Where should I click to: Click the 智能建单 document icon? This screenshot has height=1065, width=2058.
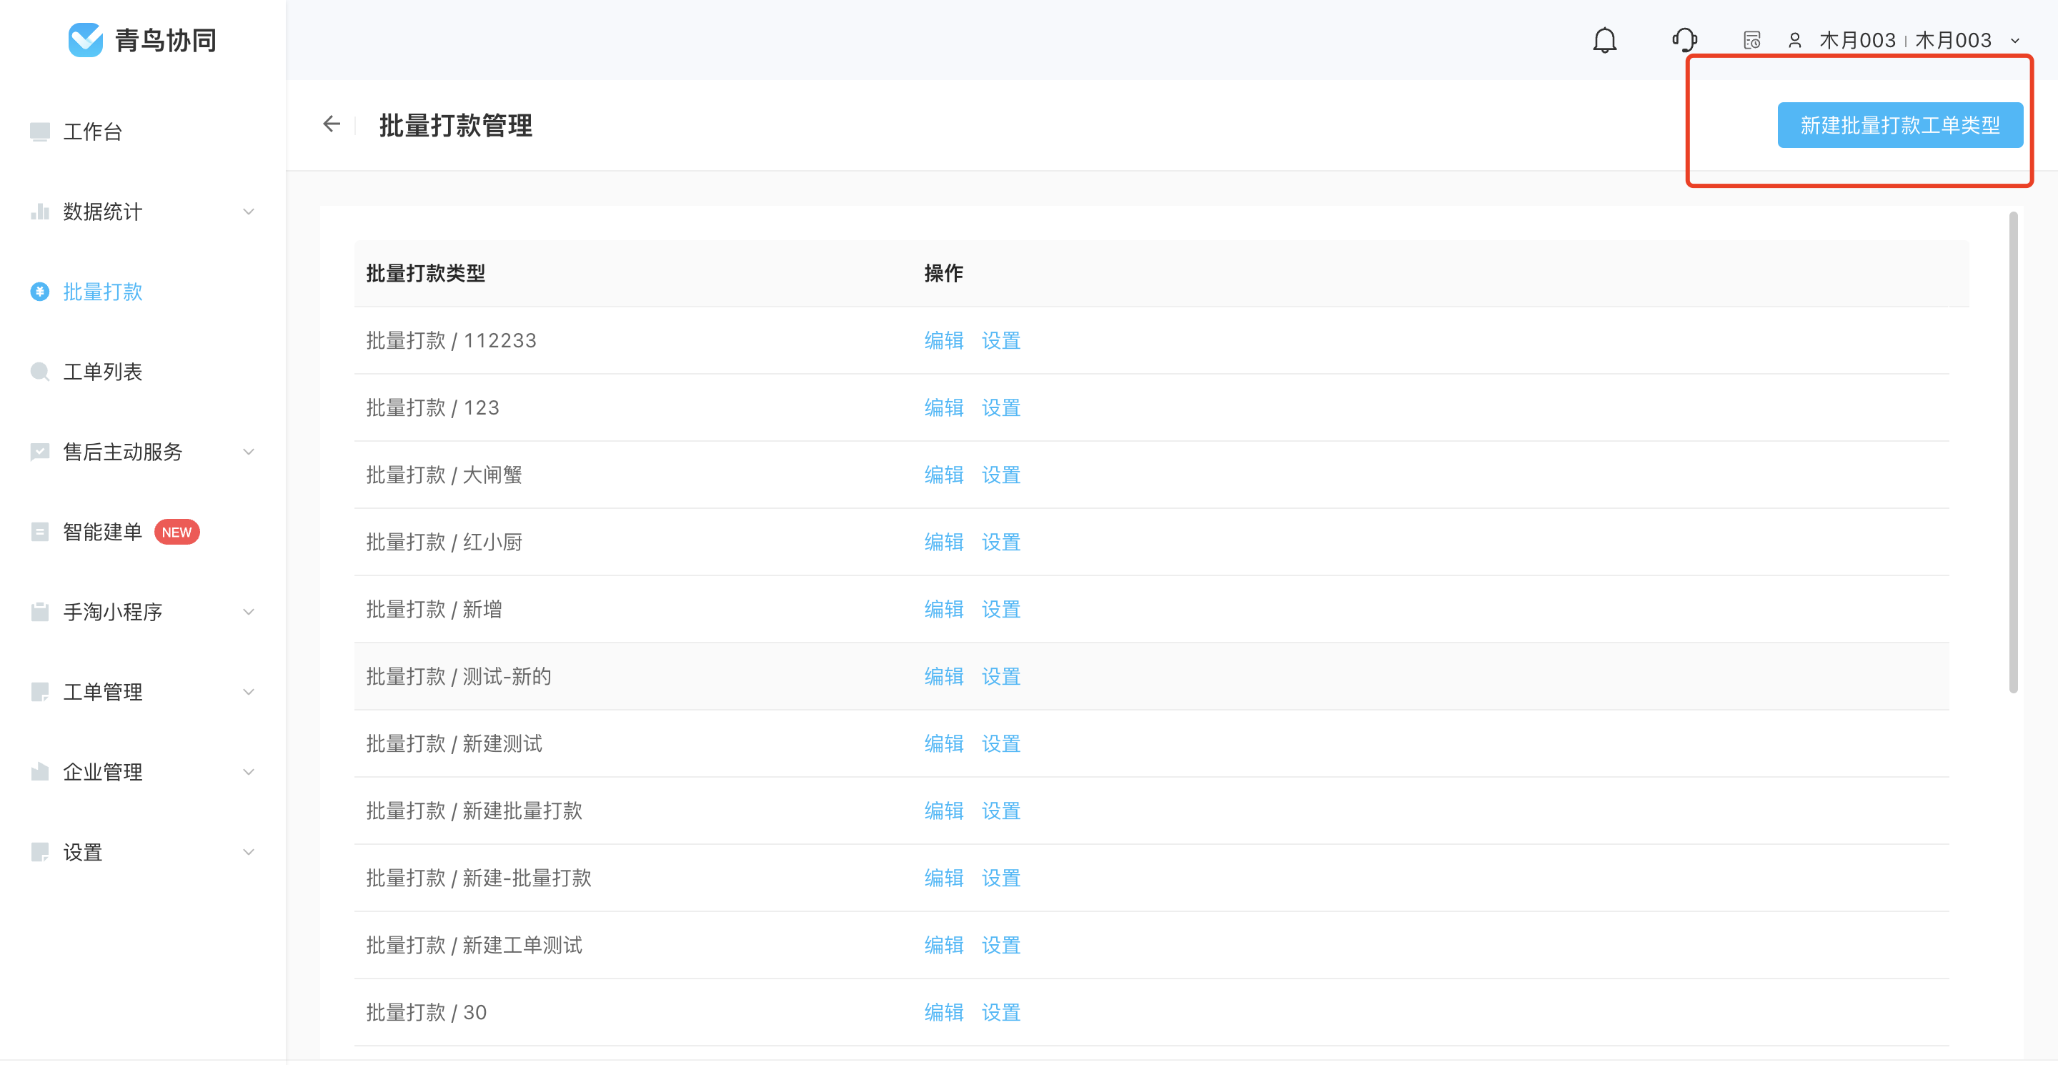click(x=40, y=531)
